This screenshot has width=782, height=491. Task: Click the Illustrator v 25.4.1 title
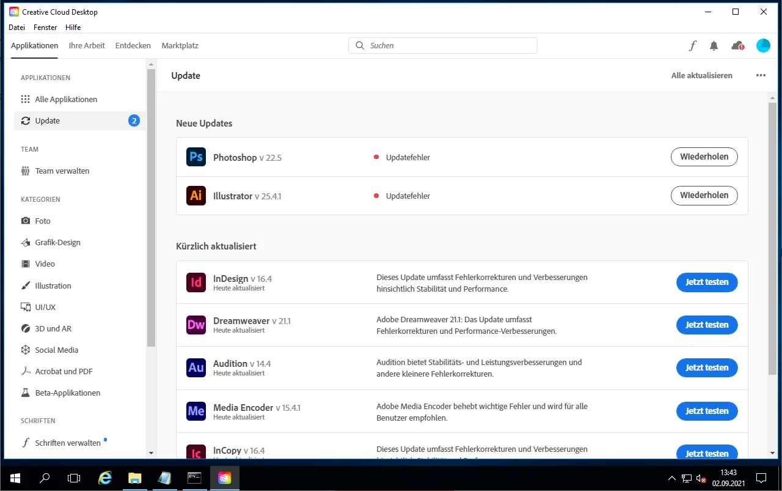coord(247,196)
